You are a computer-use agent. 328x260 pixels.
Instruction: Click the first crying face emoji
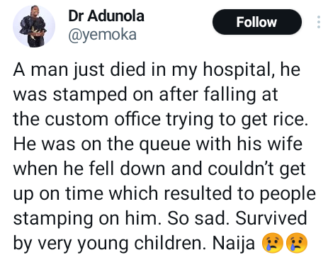pyautogui.click(x=273, y=243)
